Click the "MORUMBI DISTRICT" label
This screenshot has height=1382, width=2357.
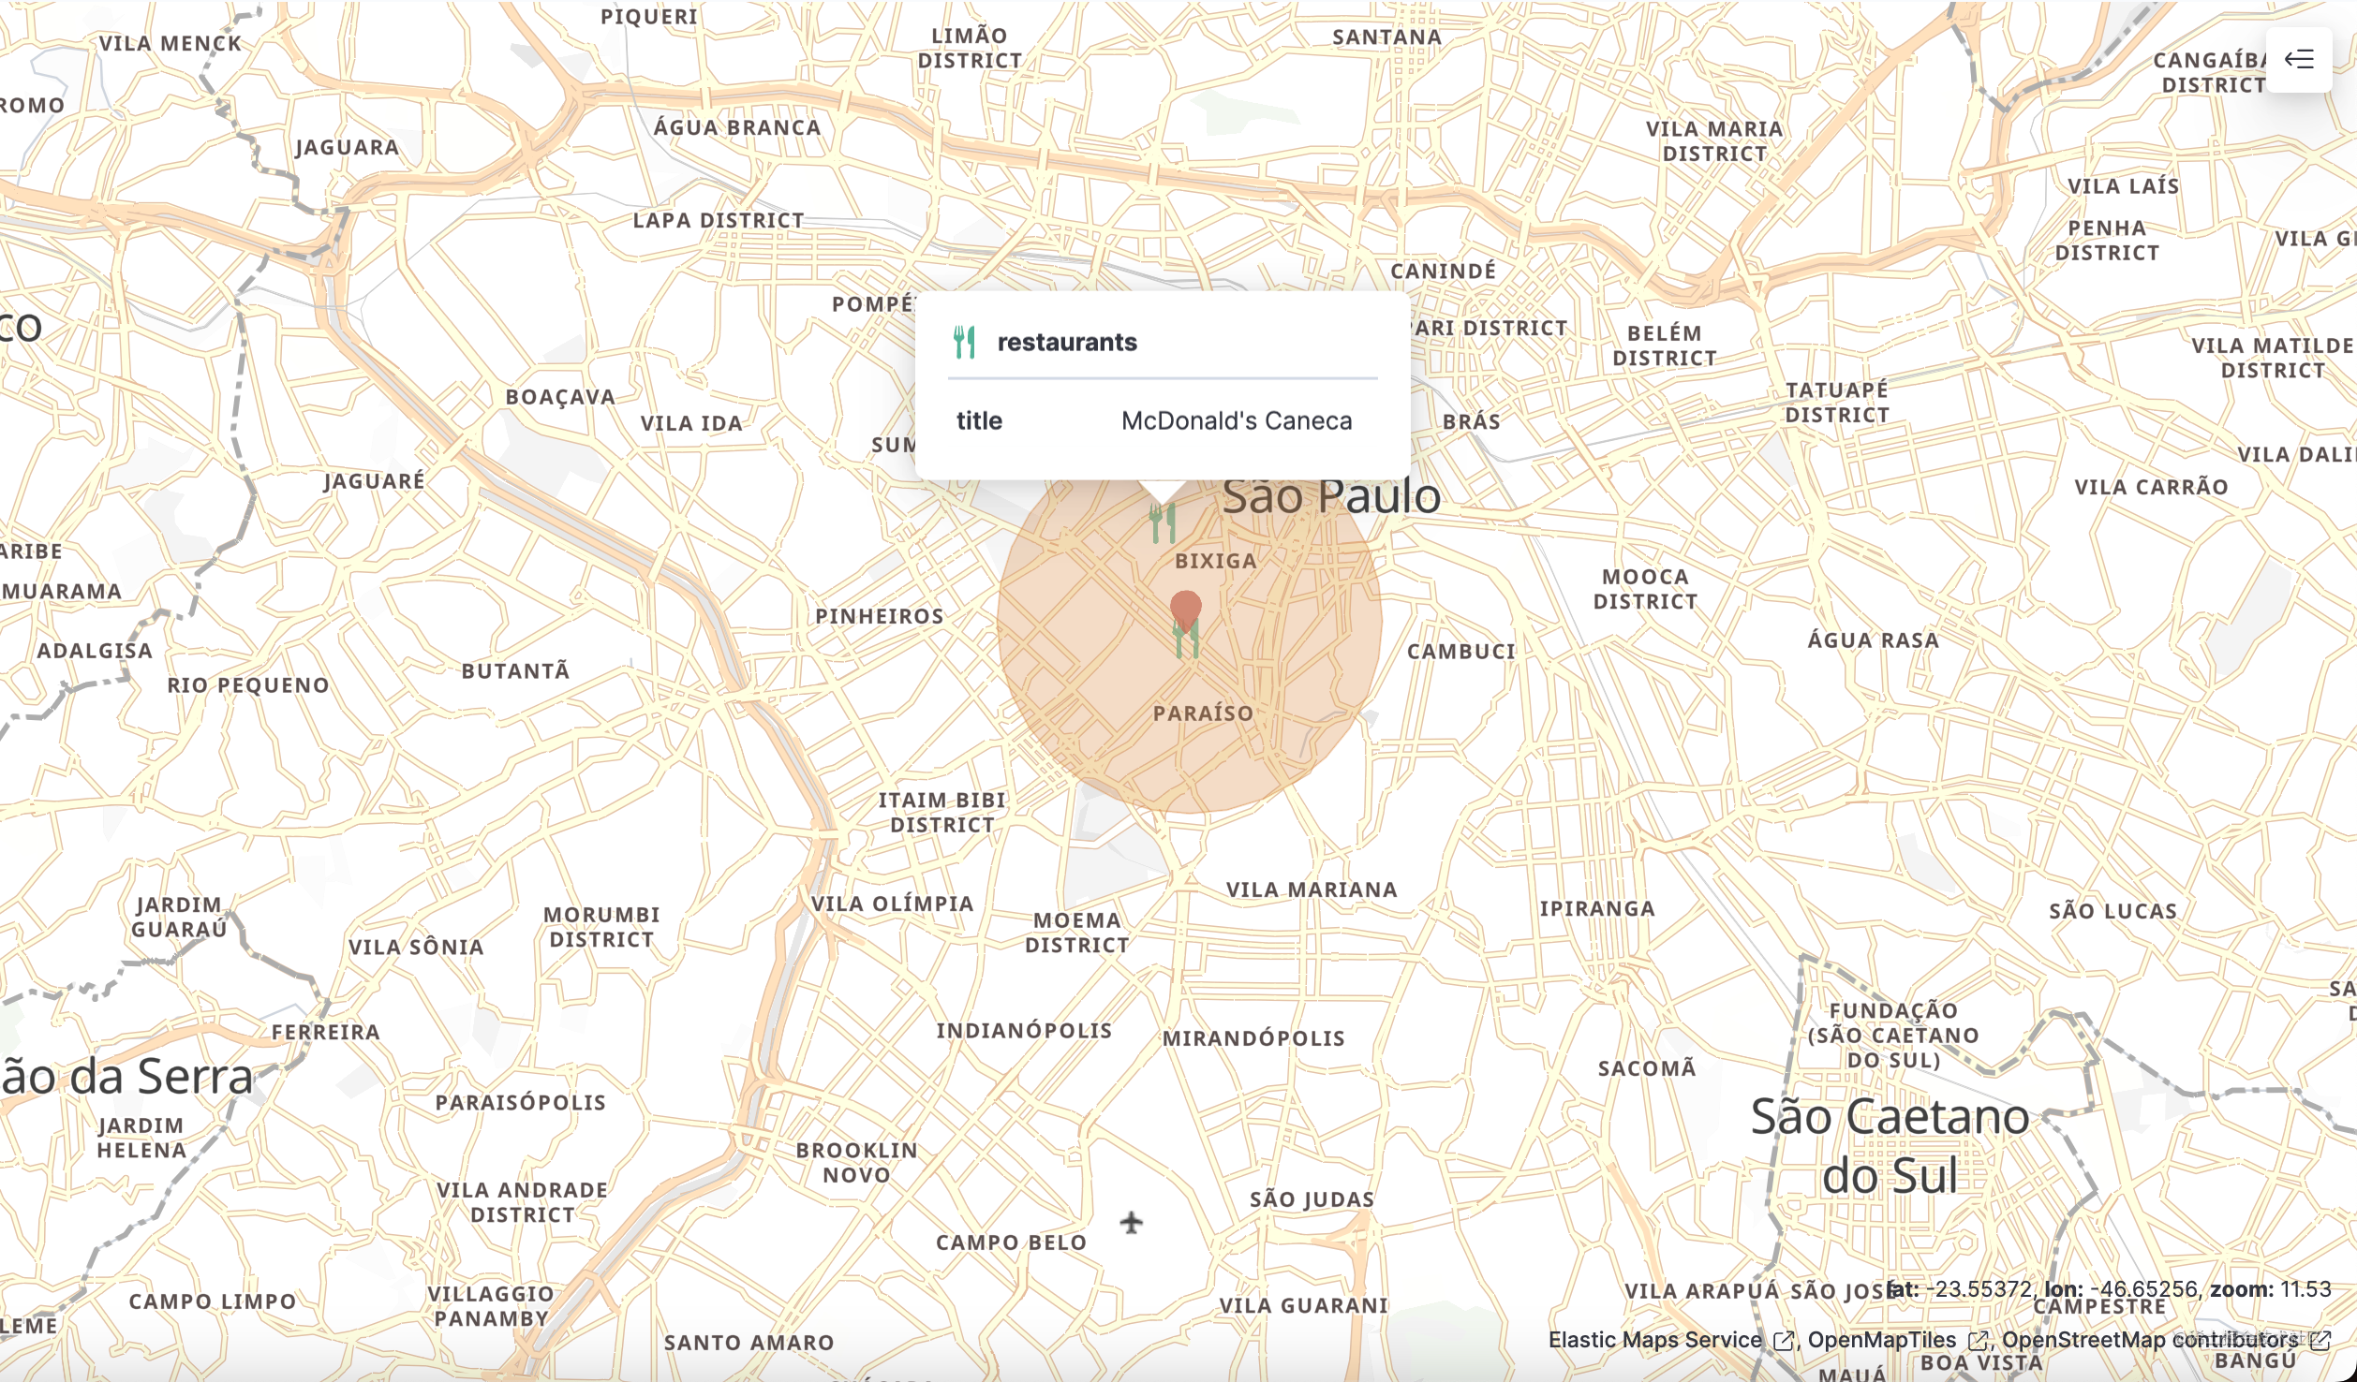(x=601, y=927)
